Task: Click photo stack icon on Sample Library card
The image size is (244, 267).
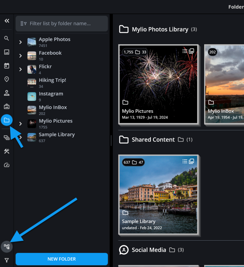Action: [191, 161]
